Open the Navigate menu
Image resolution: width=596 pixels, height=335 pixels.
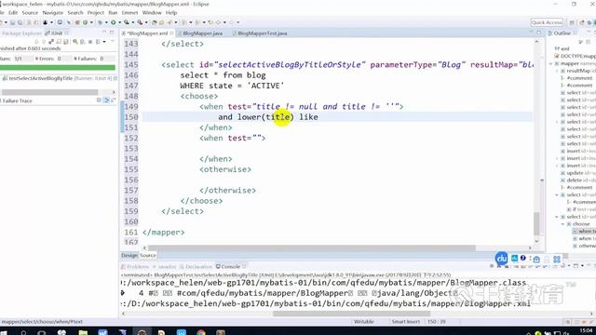pyautogui.click(x=53, y=12)
